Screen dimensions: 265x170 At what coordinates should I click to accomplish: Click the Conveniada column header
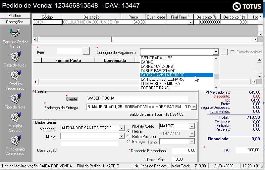(x=115, y=60)
